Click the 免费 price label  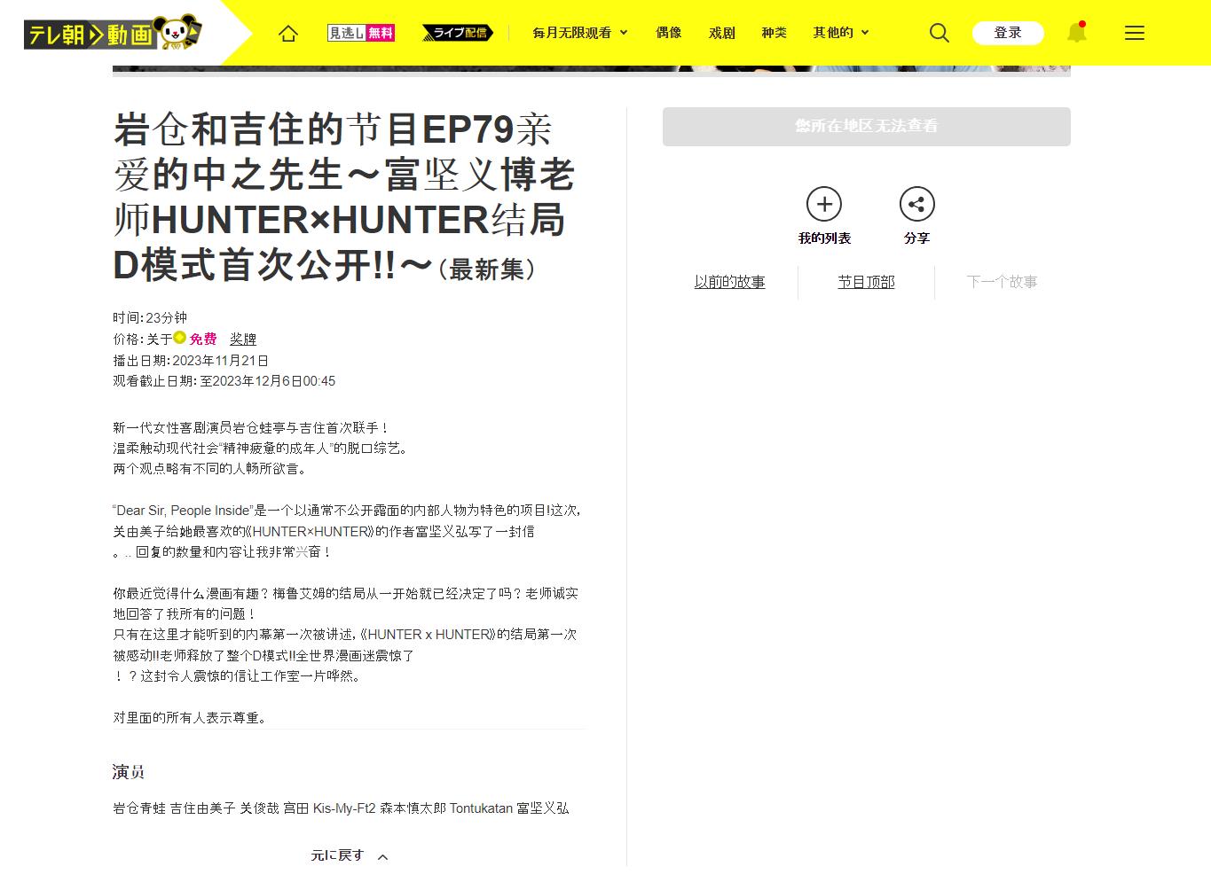pos(203,339)
